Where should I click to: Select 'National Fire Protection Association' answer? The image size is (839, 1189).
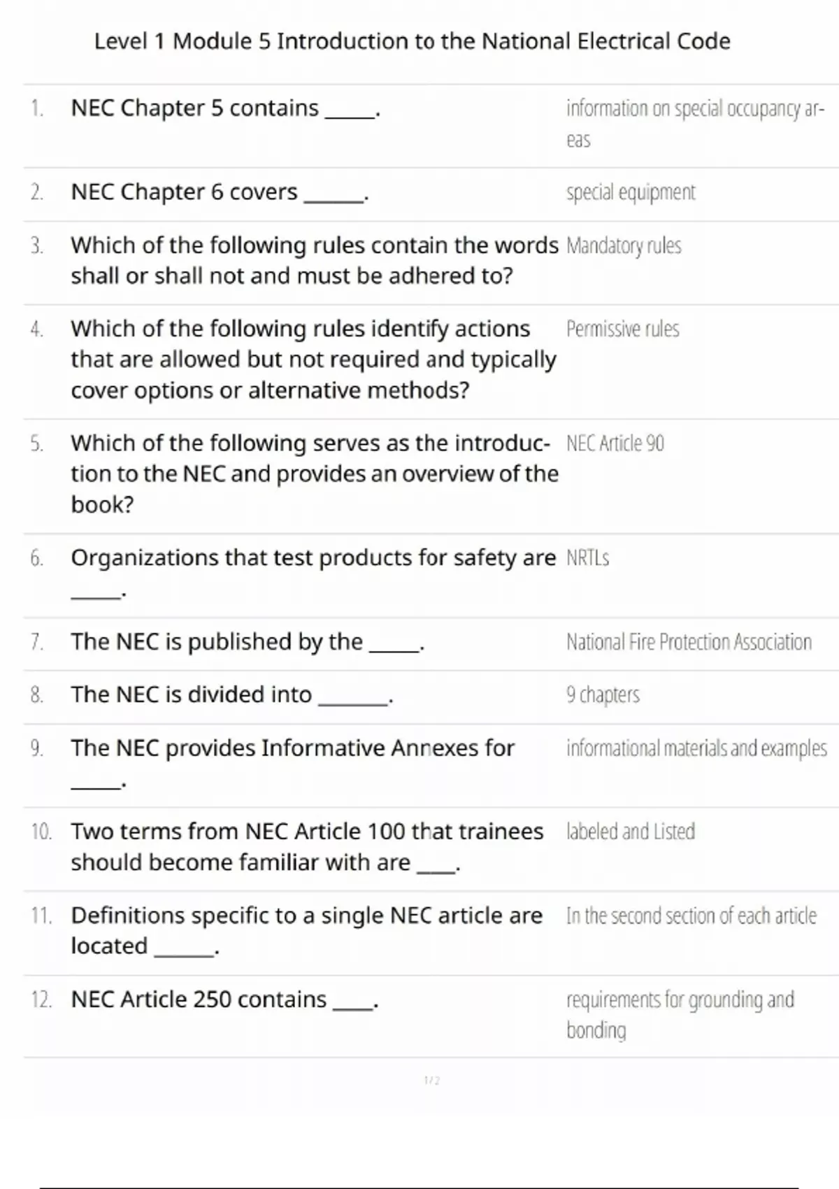tap(689, 642)
